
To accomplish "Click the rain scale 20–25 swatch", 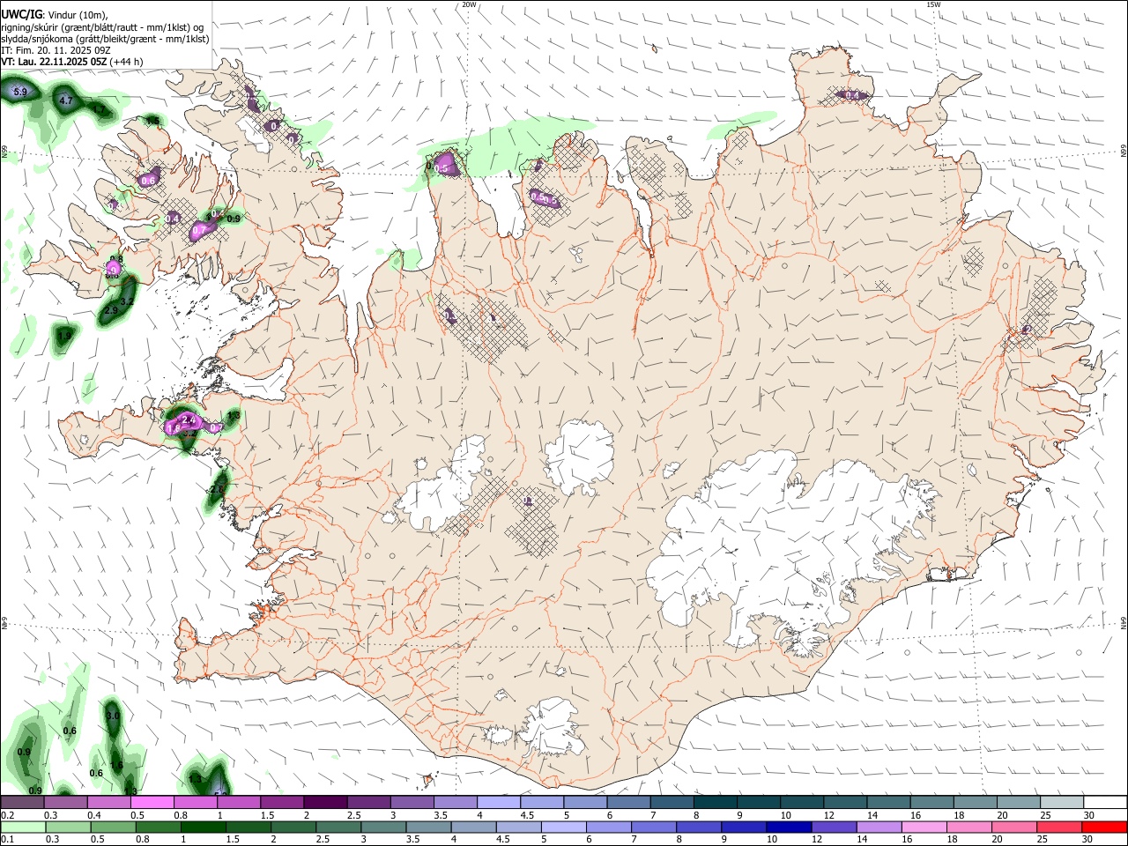I will click(1014, 827).
